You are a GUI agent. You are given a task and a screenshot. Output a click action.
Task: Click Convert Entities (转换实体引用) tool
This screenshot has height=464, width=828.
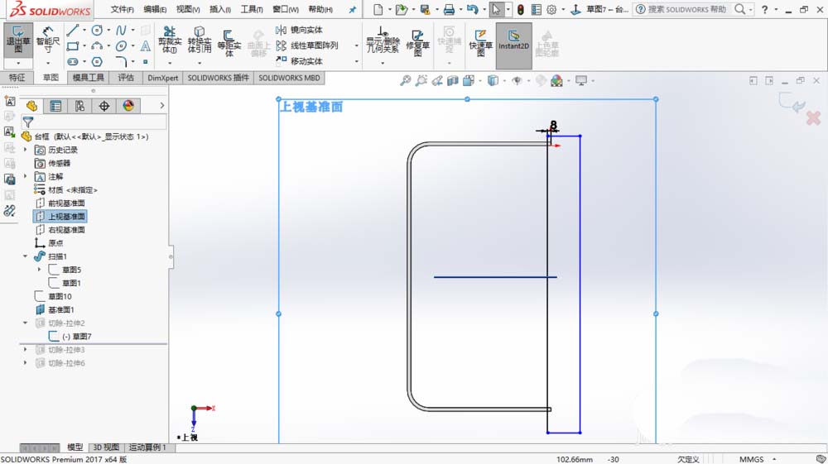pos(199,40)
